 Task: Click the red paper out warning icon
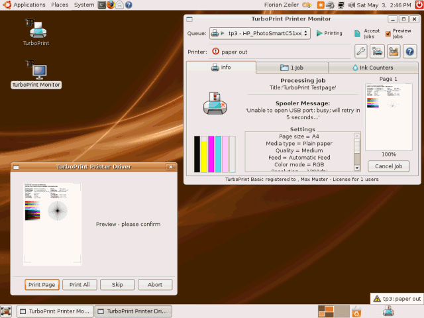click(x=215, y=51)
